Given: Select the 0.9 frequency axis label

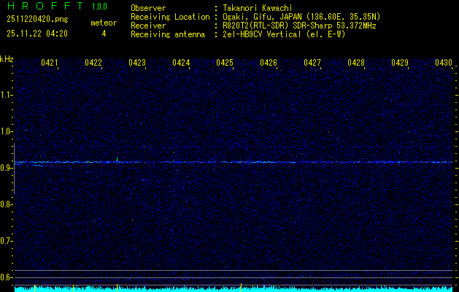Looking at the screenshot, I should 7,168.
